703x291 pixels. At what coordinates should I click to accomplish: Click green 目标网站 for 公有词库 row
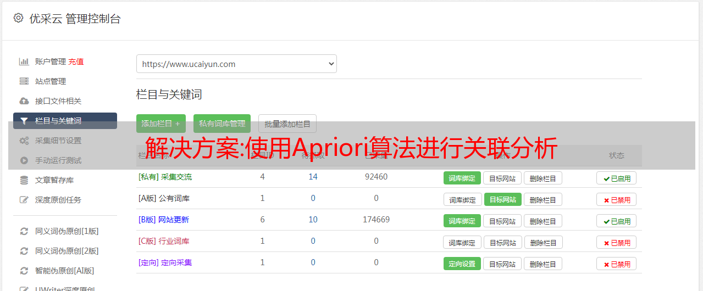[503, 199]
